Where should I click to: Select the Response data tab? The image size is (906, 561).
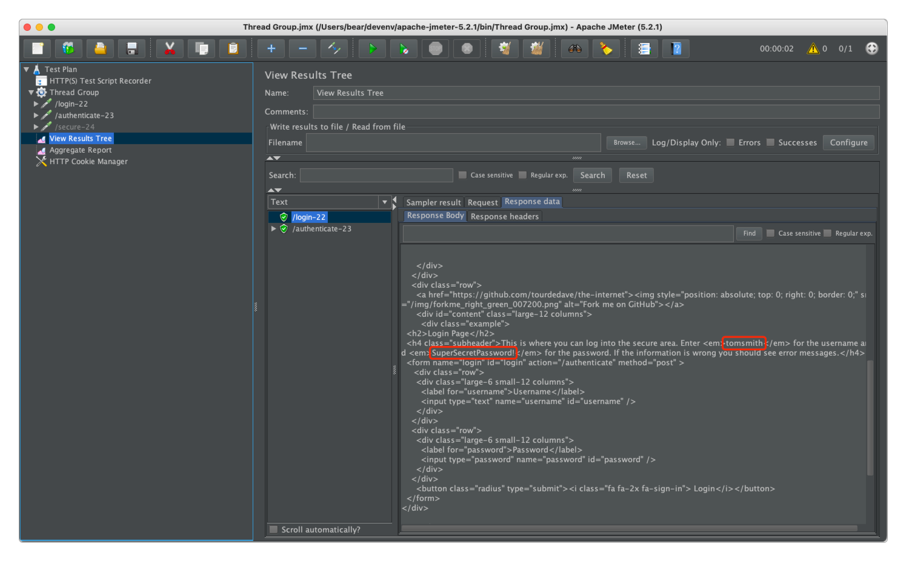click(x=532, y=202)
